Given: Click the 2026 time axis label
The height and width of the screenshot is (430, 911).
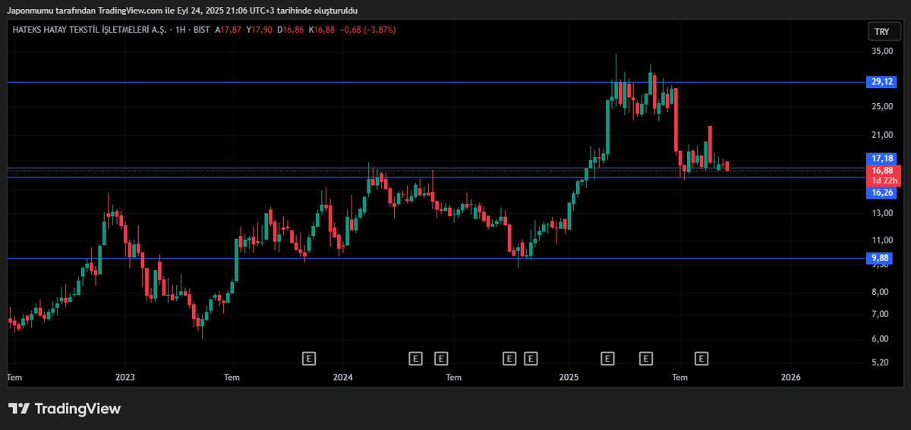Looking at the screenshot, I should pos(791,377).
